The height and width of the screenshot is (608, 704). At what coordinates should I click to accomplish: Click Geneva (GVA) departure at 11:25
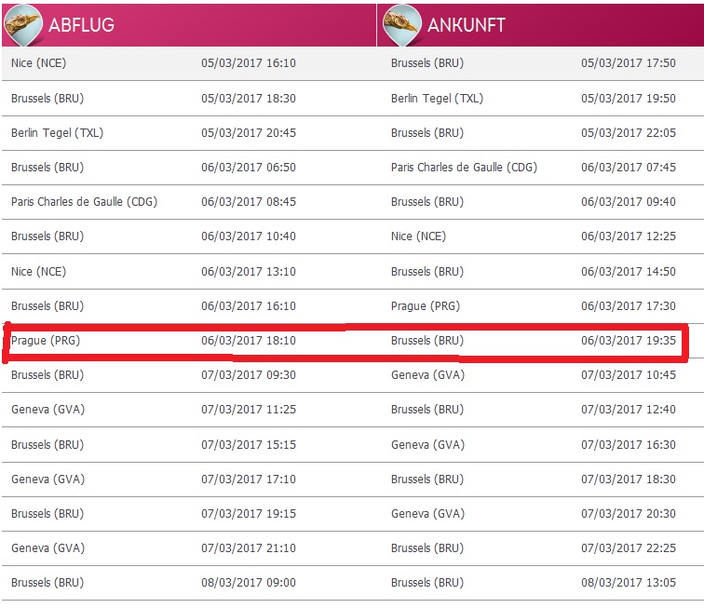click(48, 410)
